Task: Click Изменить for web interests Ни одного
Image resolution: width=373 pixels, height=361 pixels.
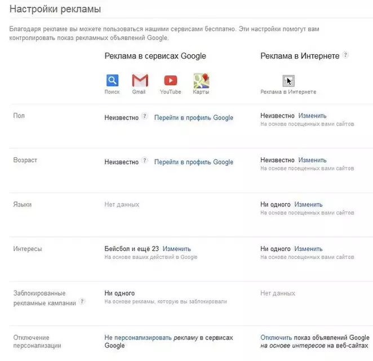Action: pyautogui.click(x=308, y=249)
